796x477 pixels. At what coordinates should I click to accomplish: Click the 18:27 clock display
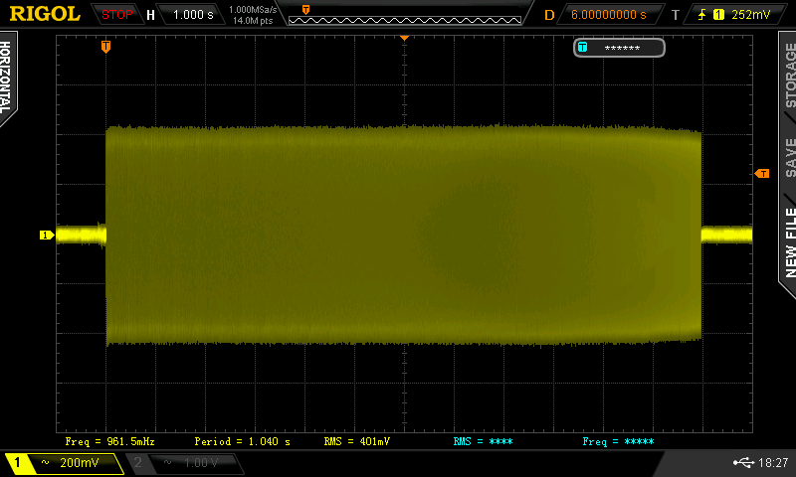coord(773,462)
